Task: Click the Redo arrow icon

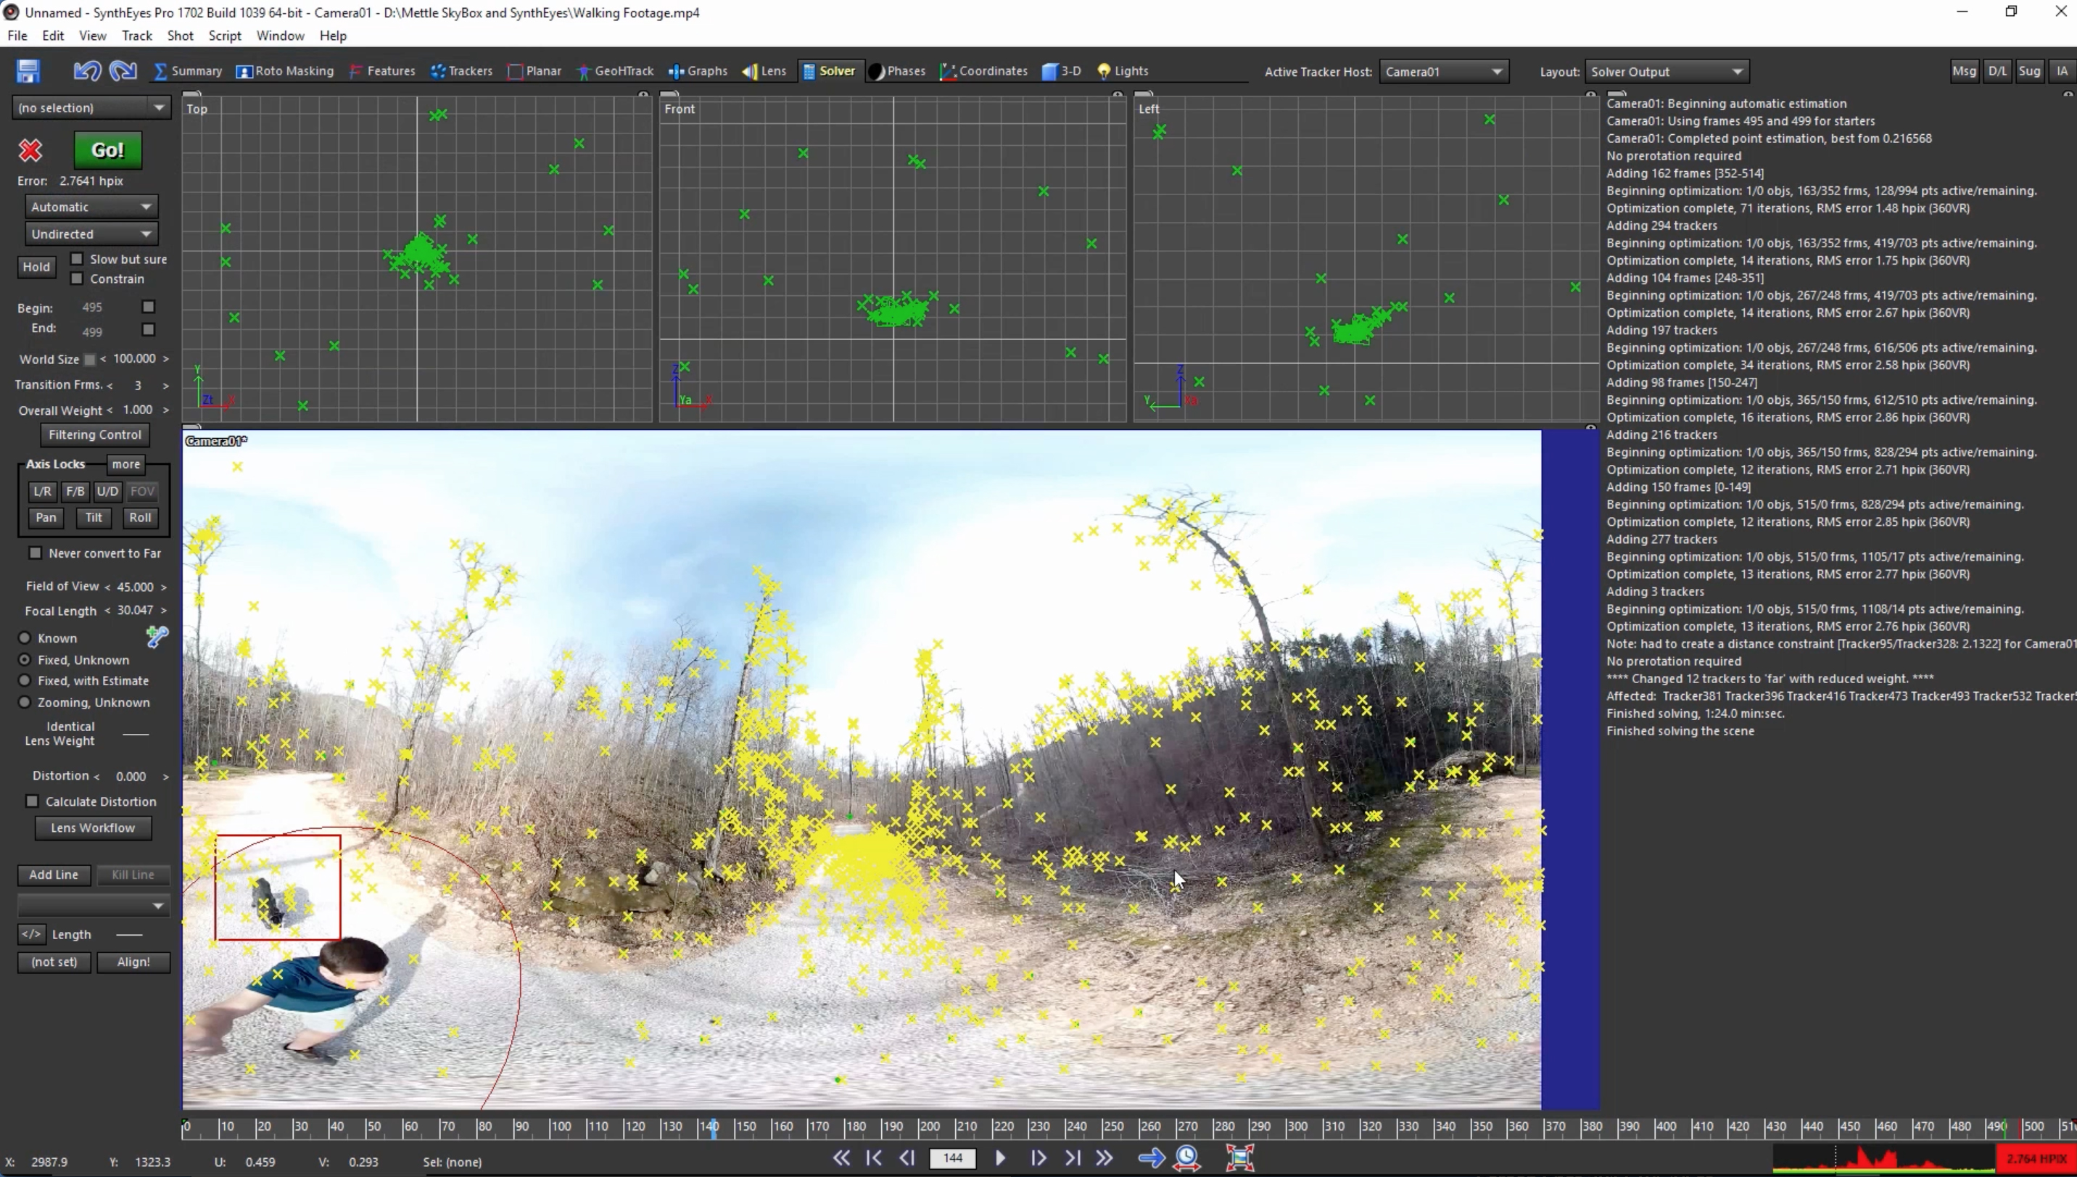Action: pyautogui.click(x=123, y=71)
